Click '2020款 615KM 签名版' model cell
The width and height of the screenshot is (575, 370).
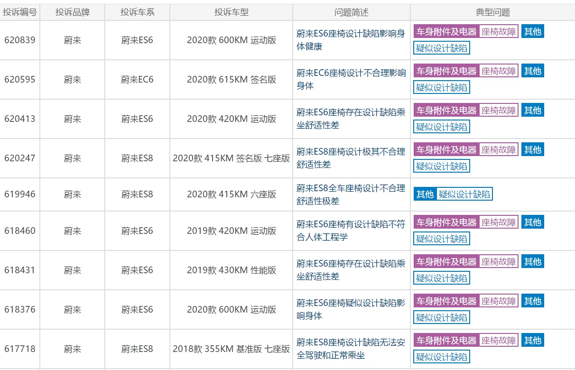coord(232,80)
